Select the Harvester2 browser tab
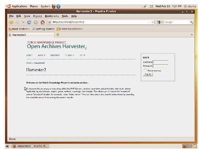Image resolution: width=199 pixels, height=149 pixels. (x=31, y=35)
